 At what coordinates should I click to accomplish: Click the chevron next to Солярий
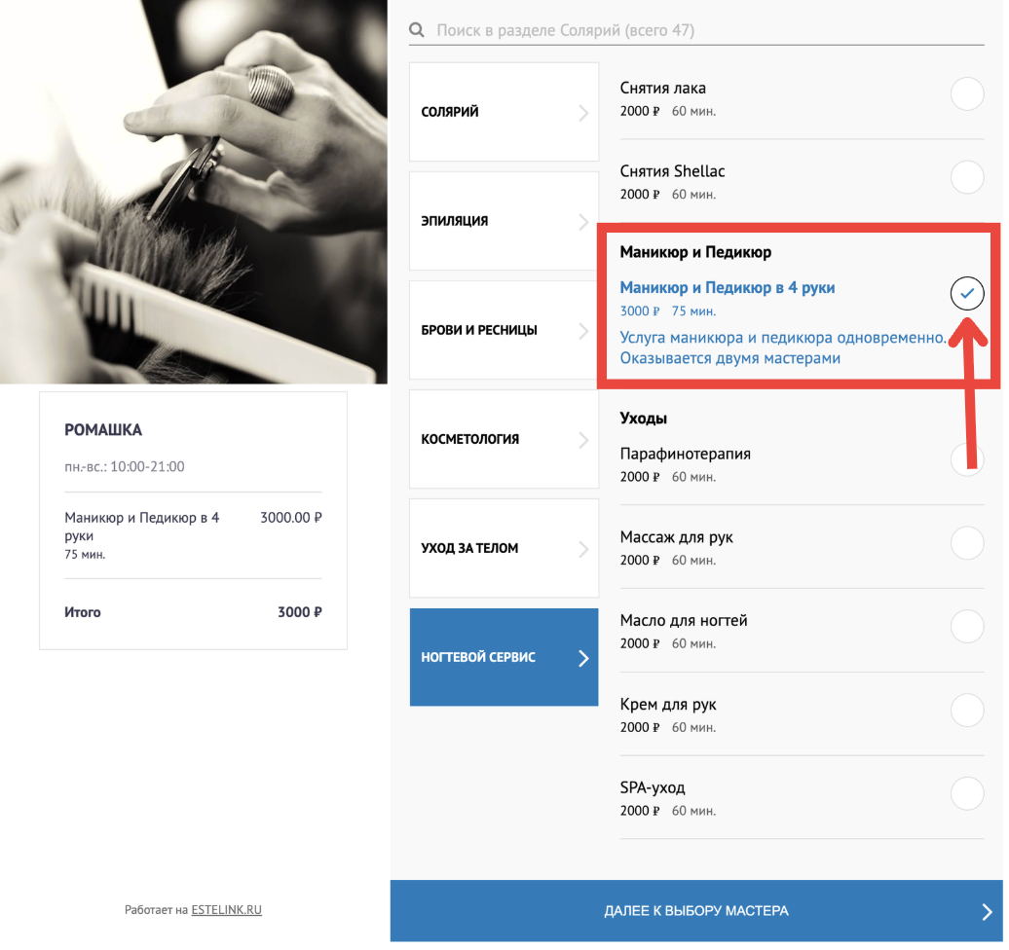pos(583,113)
